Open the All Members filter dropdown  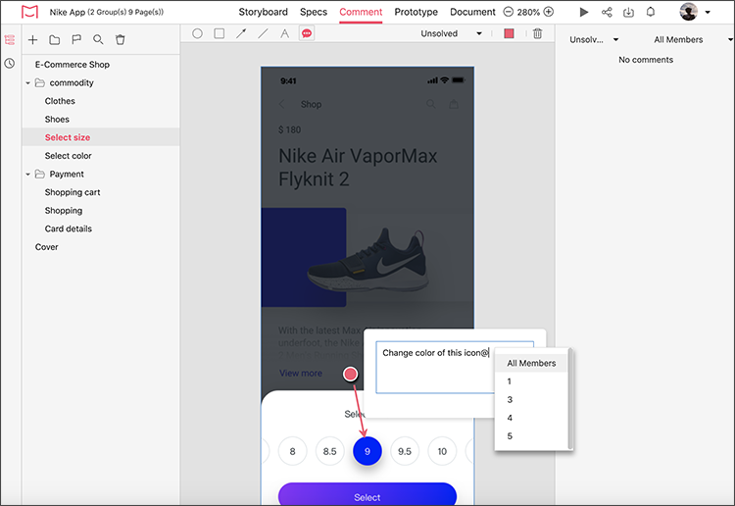point(693,40)
